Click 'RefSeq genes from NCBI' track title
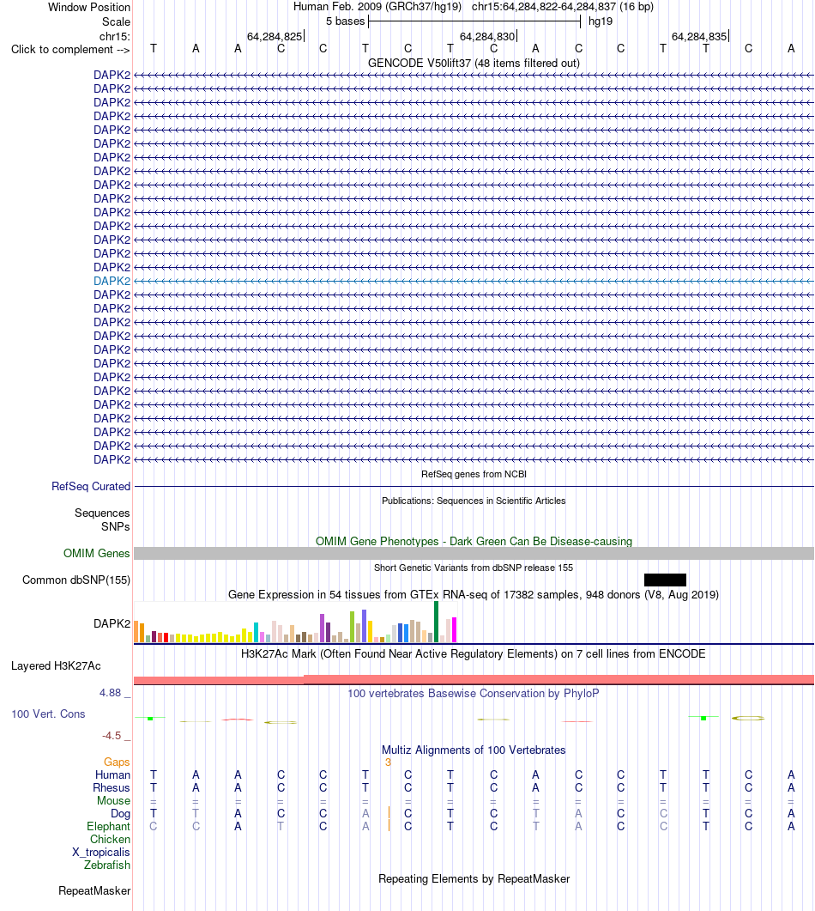Image resolution: width=815 pixels, height=911 pixels. coord(474,474)
